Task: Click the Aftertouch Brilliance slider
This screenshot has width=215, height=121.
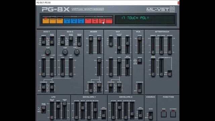Action: (161, 45)
